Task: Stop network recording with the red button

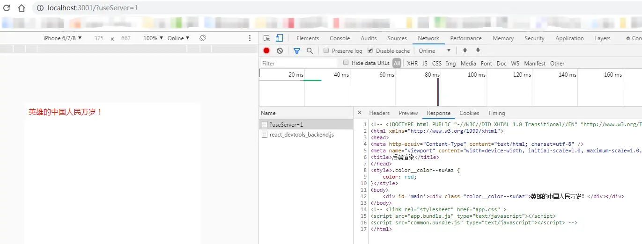Action: pos(266,50)
